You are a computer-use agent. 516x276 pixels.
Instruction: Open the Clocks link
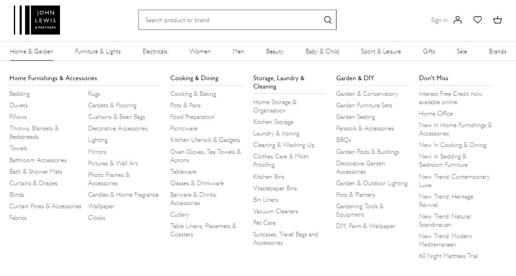pos(96,218)
